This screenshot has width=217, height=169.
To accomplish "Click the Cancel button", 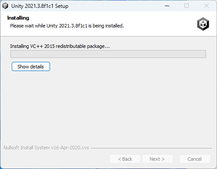I will point(195,159).
